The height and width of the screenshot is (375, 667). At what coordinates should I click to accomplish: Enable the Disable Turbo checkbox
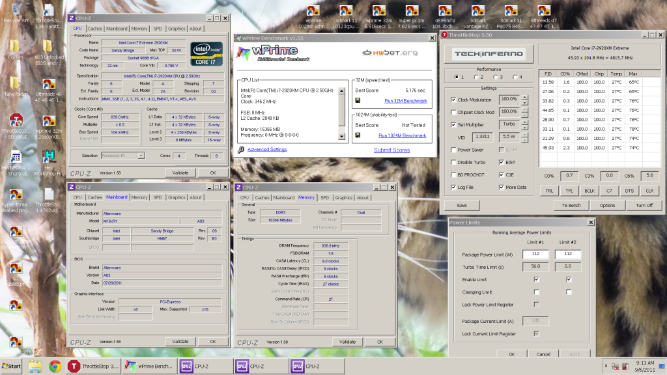tap(453, 162)
